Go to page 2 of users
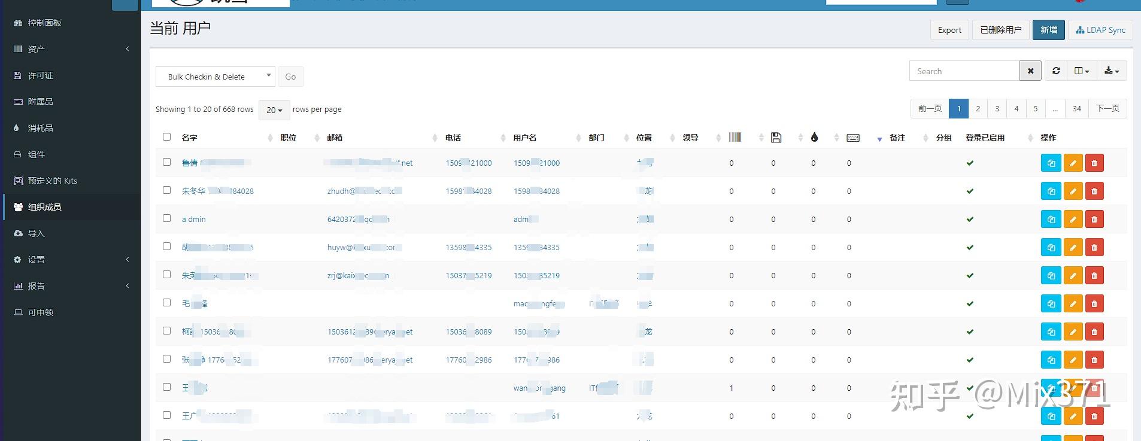 (x=978, y=108)
